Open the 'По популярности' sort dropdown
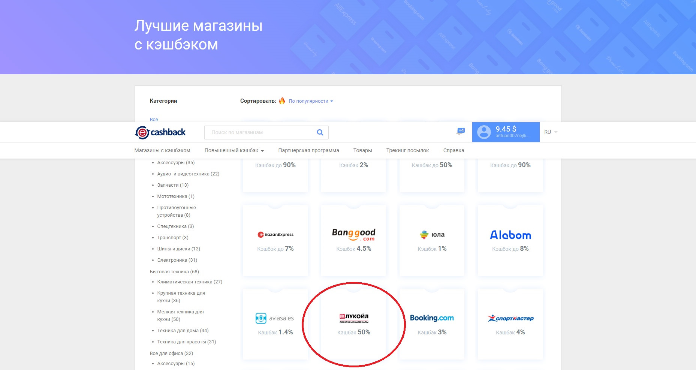Image resolution: width=696 pixels, height=370 pixels. point(311,101)
